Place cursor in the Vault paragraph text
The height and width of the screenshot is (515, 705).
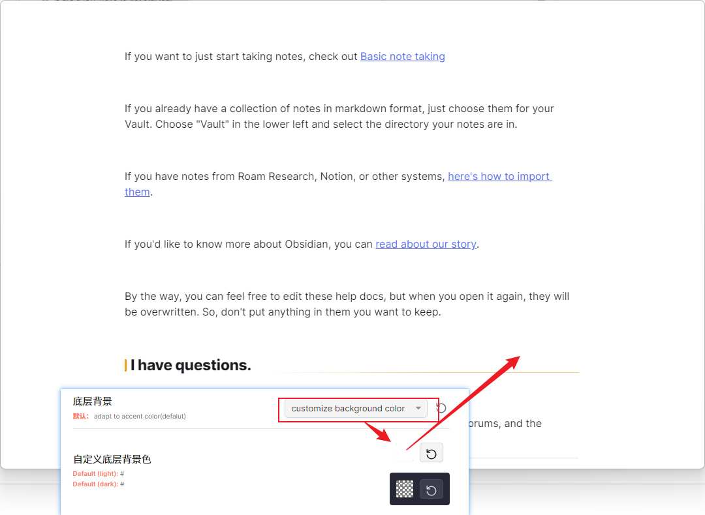pyautogui.click(x=339, y=116)
